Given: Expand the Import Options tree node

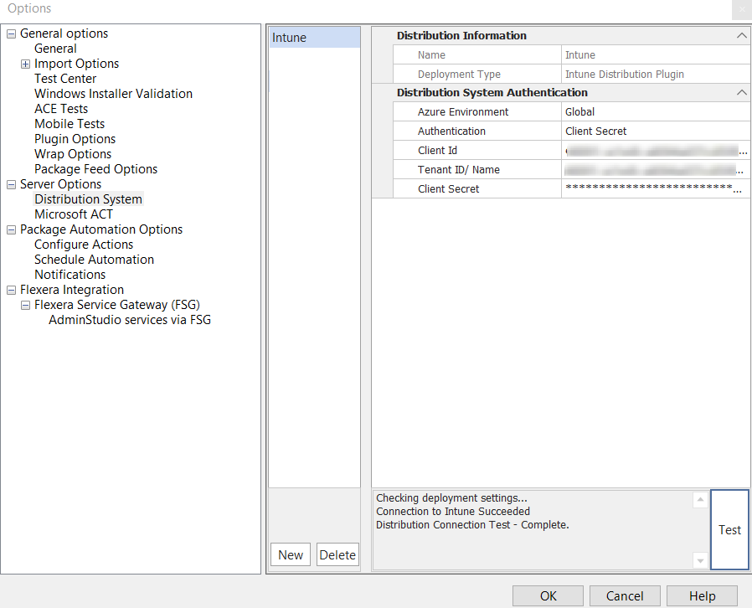Looking at the screenshot, I should coord(25,63).
